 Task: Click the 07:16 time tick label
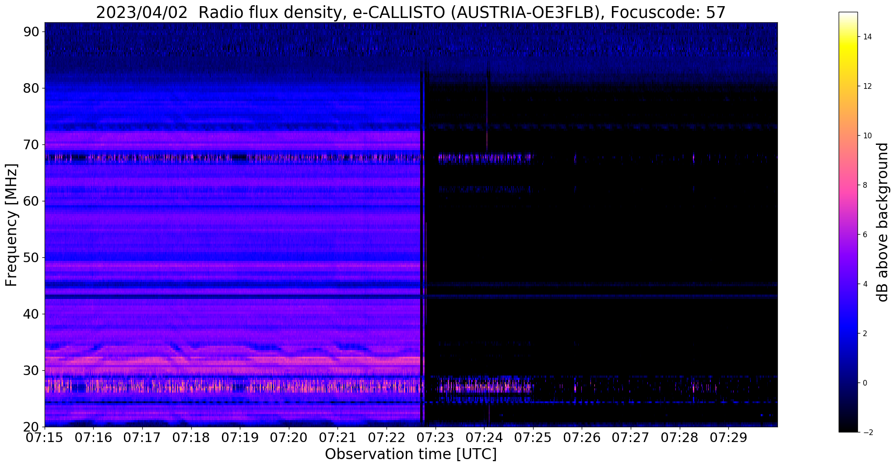click(x=93, y=438)
